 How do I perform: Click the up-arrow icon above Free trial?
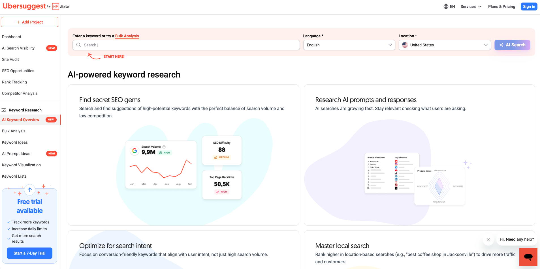30,190
